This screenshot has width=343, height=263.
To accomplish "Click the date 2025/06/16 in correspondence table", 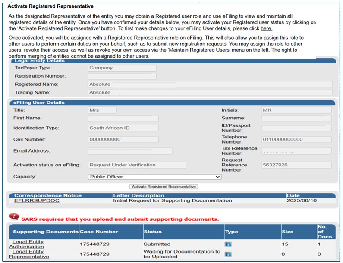I will point(302,200).
